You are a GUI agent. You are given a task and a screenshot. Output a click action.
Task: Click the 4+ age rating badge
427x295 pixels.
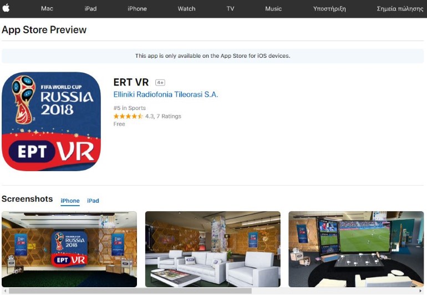(x=160, y=82)
